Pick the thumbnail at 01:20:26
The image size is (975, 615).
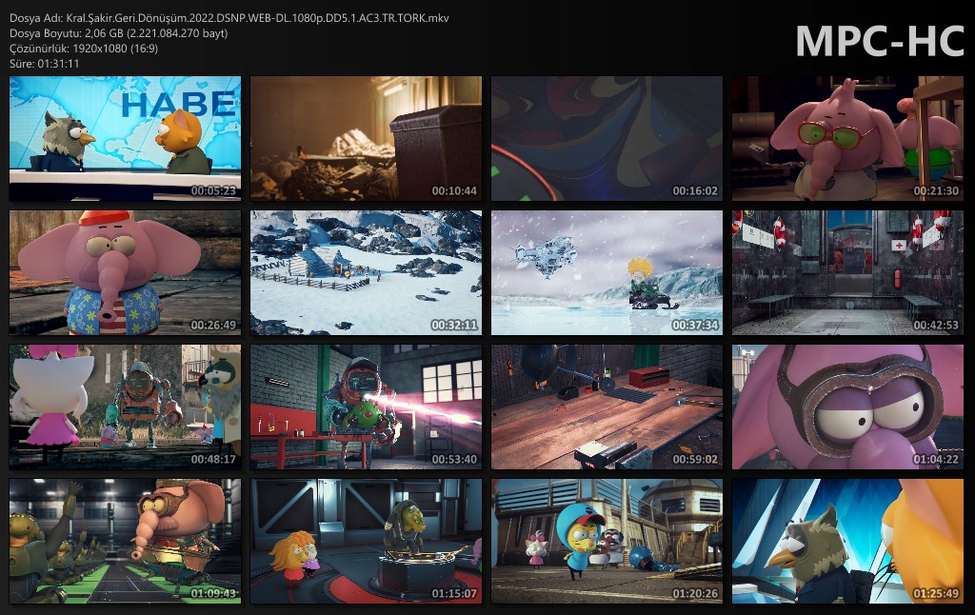tap(607, 541)
